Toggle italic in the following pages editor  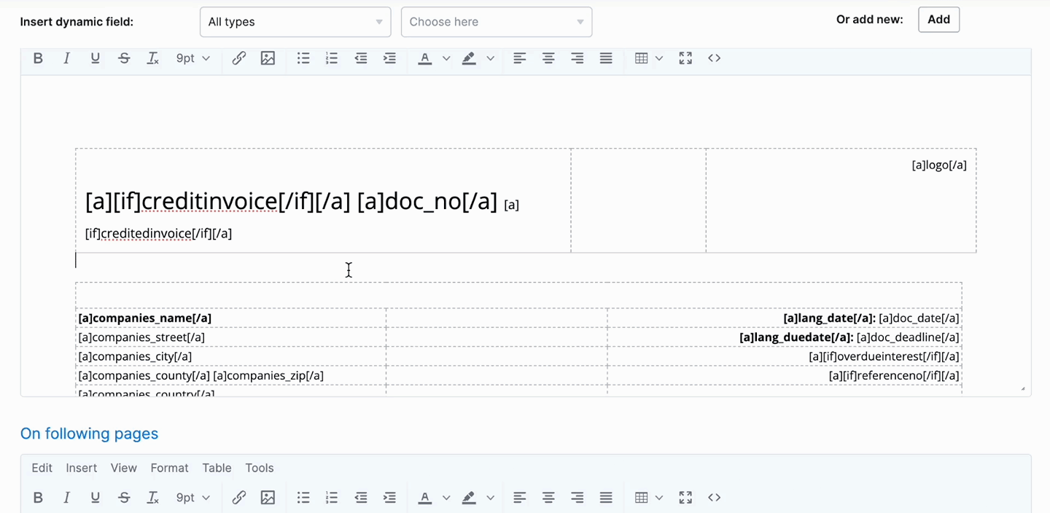[x=66, y=498]
